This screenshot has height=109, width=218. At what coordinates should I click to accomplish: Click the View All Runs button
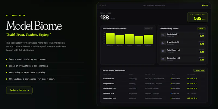click(199, 70)
